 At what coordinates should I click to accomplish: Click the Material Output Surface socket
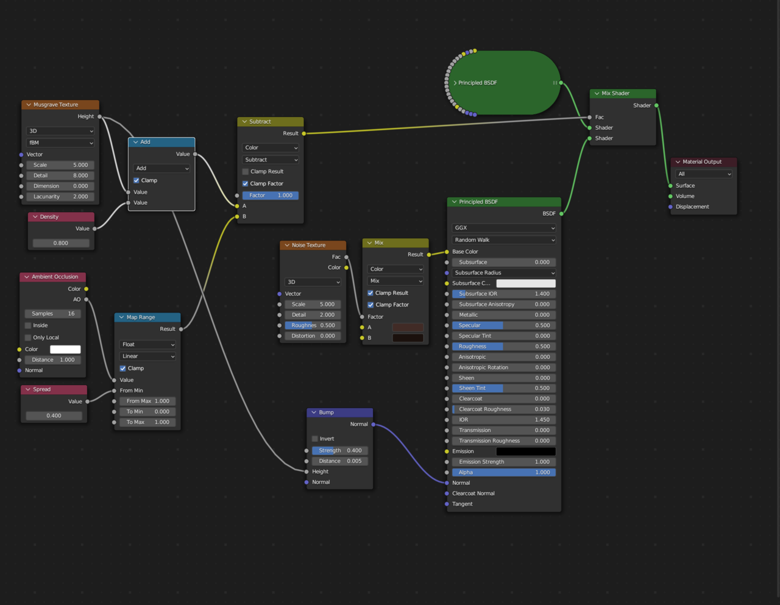tap(670, 186)
